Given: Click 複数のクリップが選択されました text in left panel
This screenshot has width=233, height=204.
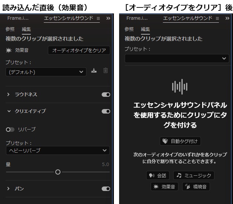Looking at the screenshot, I should [45, 39].
